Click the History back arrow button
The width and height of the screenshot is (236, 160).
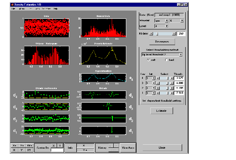(x=110, y=145)
